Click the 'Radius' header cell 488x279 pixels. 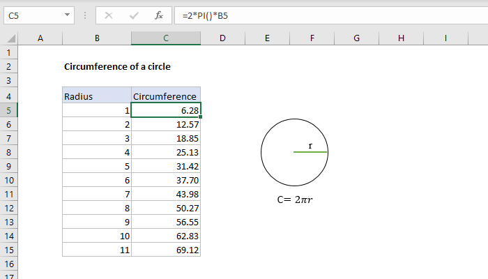coord(97,95)
